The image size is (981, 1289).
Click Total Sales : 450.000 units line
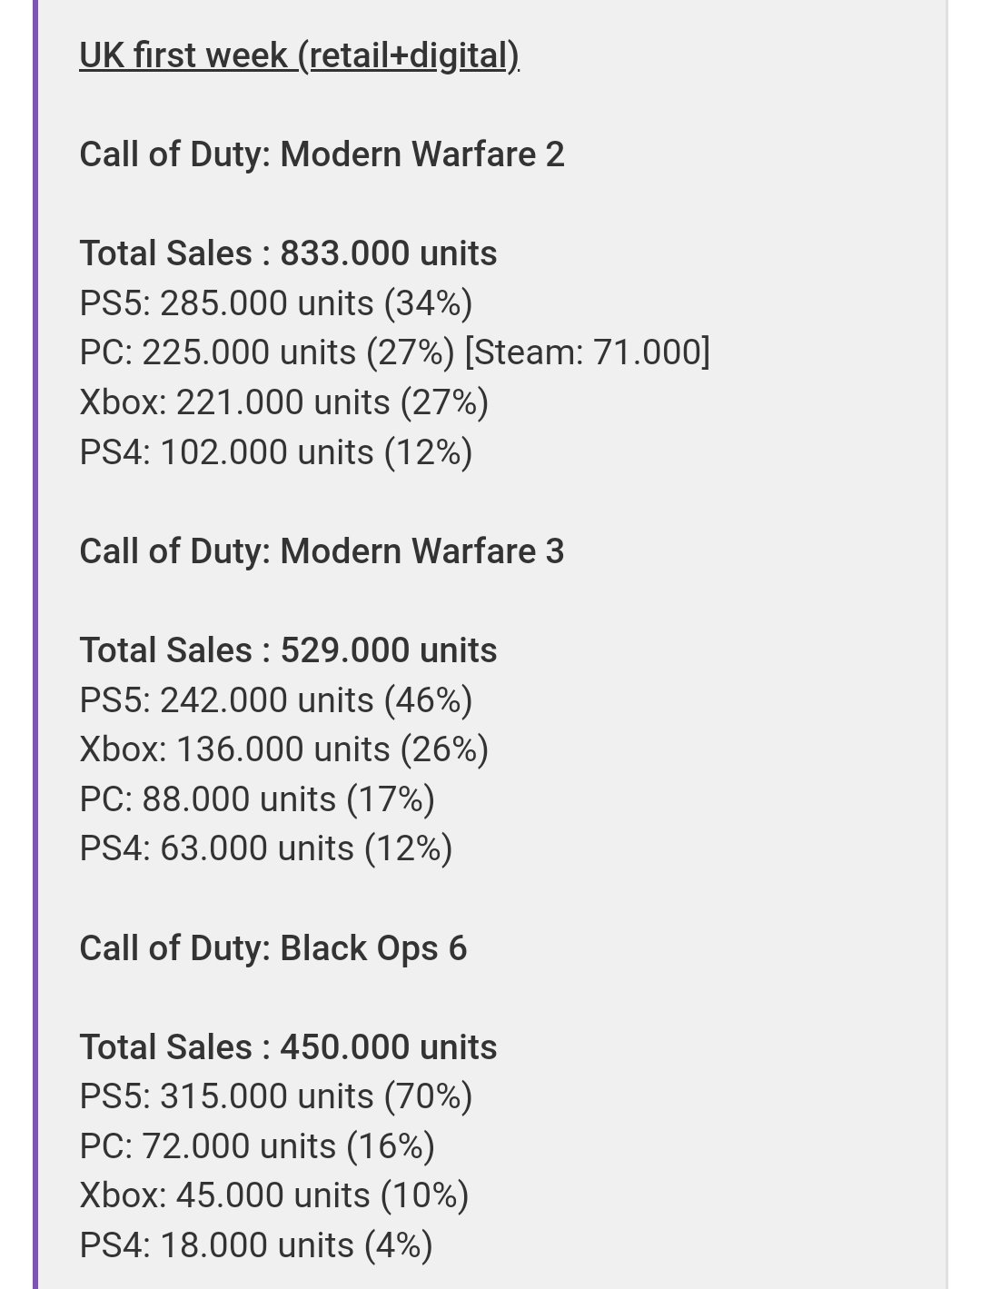point(288,1047)
